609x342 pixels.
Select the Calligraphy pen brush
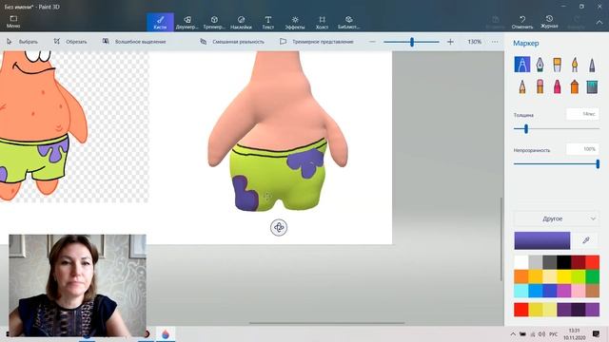tap(540, 65)
